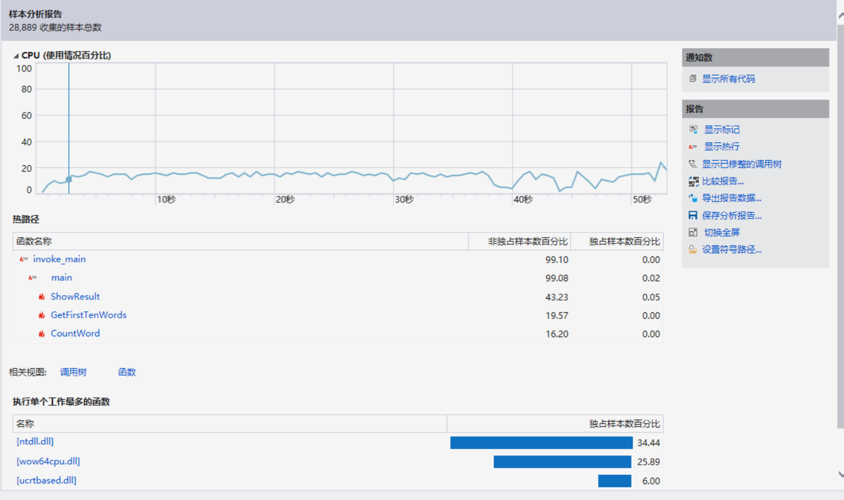Click the 0.05 exclusive value for ShowResult
Viewport: 844px width, 500px height.
651,297
